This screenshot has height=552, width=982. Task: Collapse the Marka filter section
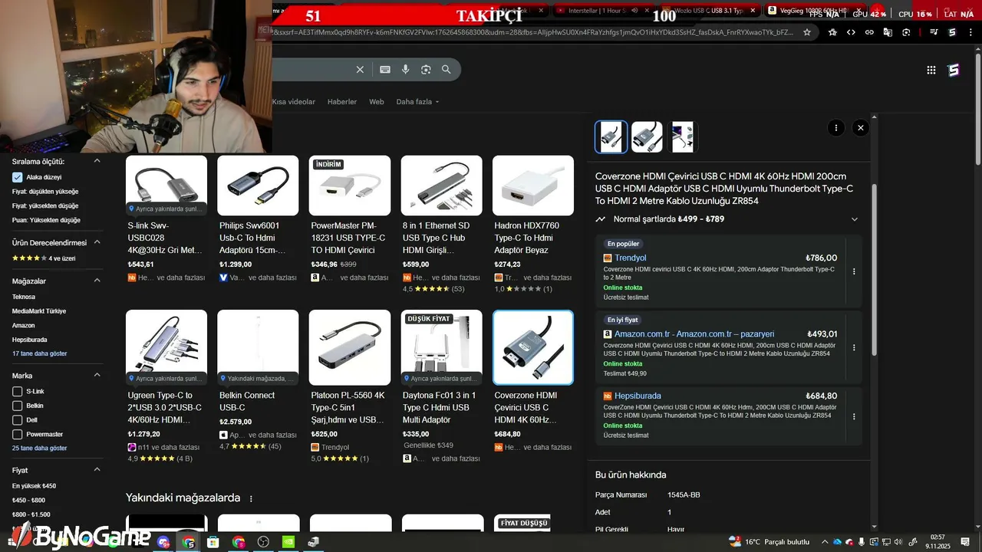click(x=97, y=376)
